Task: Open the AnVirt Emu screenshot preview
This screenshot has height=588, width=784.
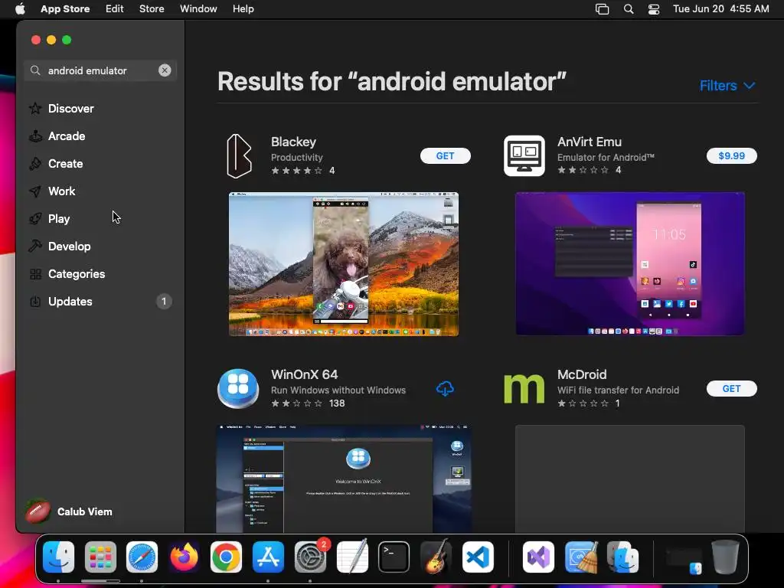Action: pos(630,264)
